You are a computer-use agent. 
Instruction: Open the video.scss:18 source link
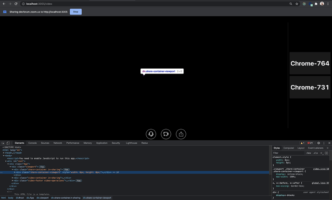321,169
